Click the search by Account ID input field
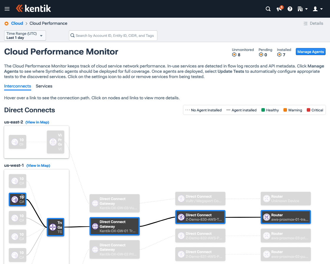This screenshot has width=330, height=264. coord(113,35)
